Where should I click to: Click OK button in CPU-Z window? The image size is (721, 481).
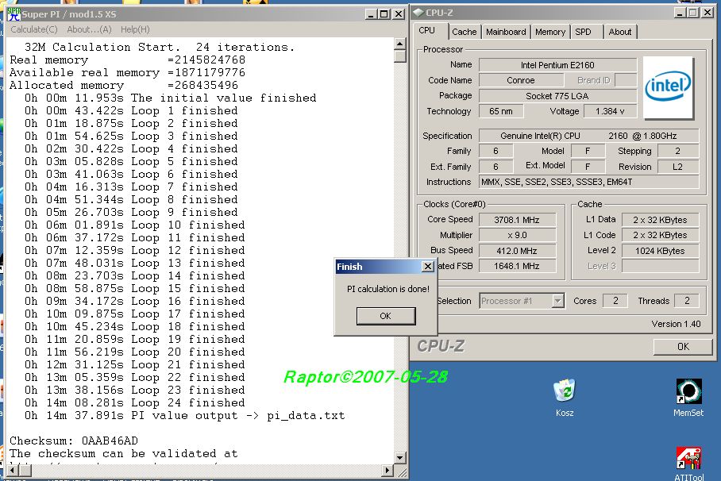pos(683,347)
